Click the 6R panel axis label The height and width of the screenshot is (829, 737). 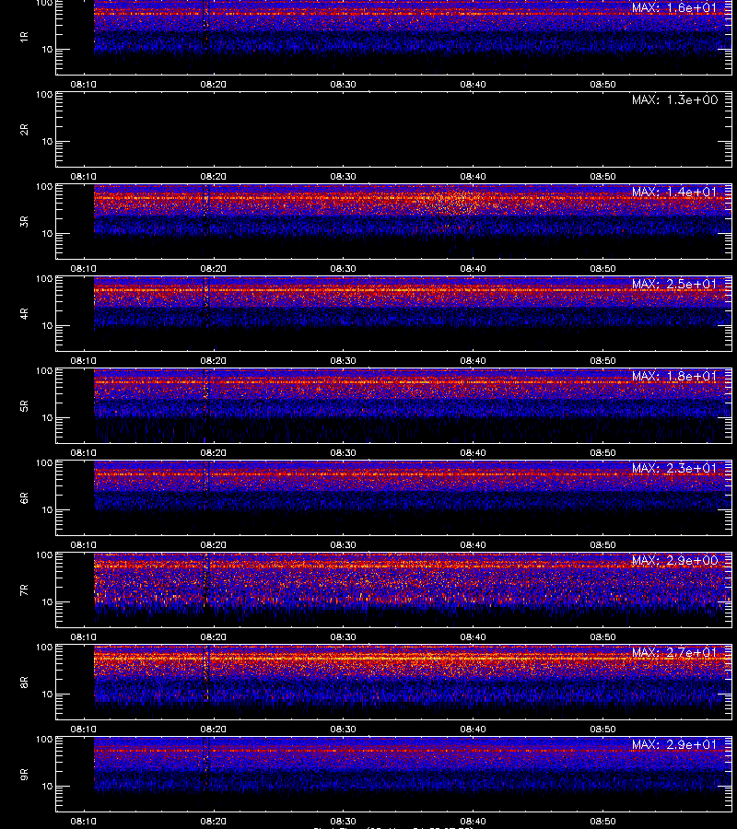[x=24, y=498]
